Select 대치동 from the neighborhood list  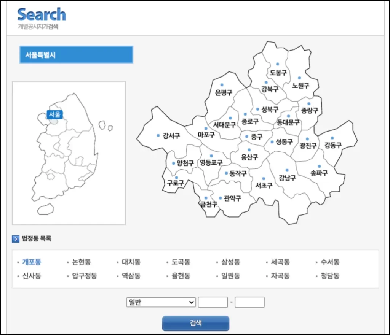click(x=131, y=262)
